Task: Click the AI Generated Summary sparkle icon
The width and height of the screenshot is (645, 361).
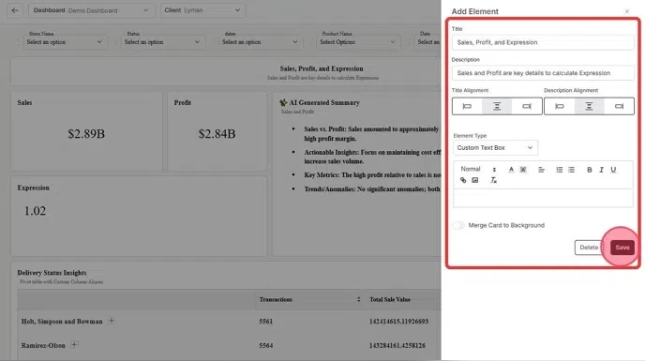Action: point(283,102)
